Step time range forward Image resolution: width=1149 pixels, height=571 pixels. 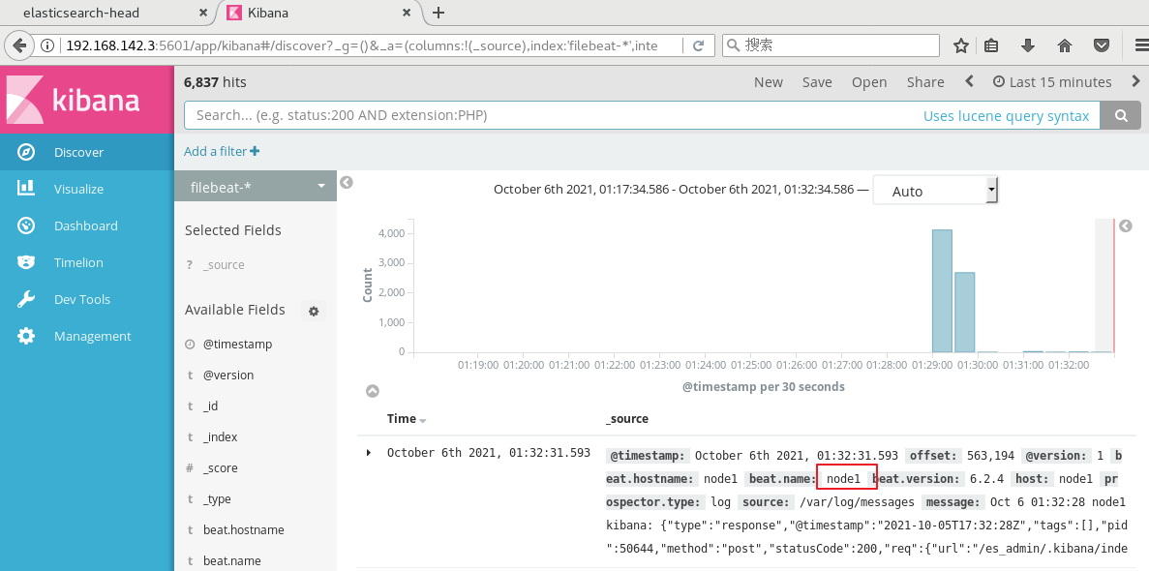coord(1136,81)
